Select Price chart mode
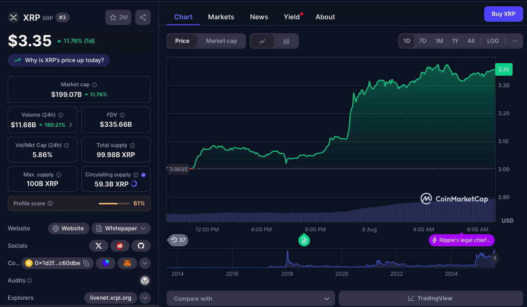 click(x=182, y=41)
